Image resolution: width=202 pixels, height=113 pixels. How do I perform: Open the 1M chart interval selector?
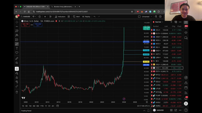(x=45, y=17)
